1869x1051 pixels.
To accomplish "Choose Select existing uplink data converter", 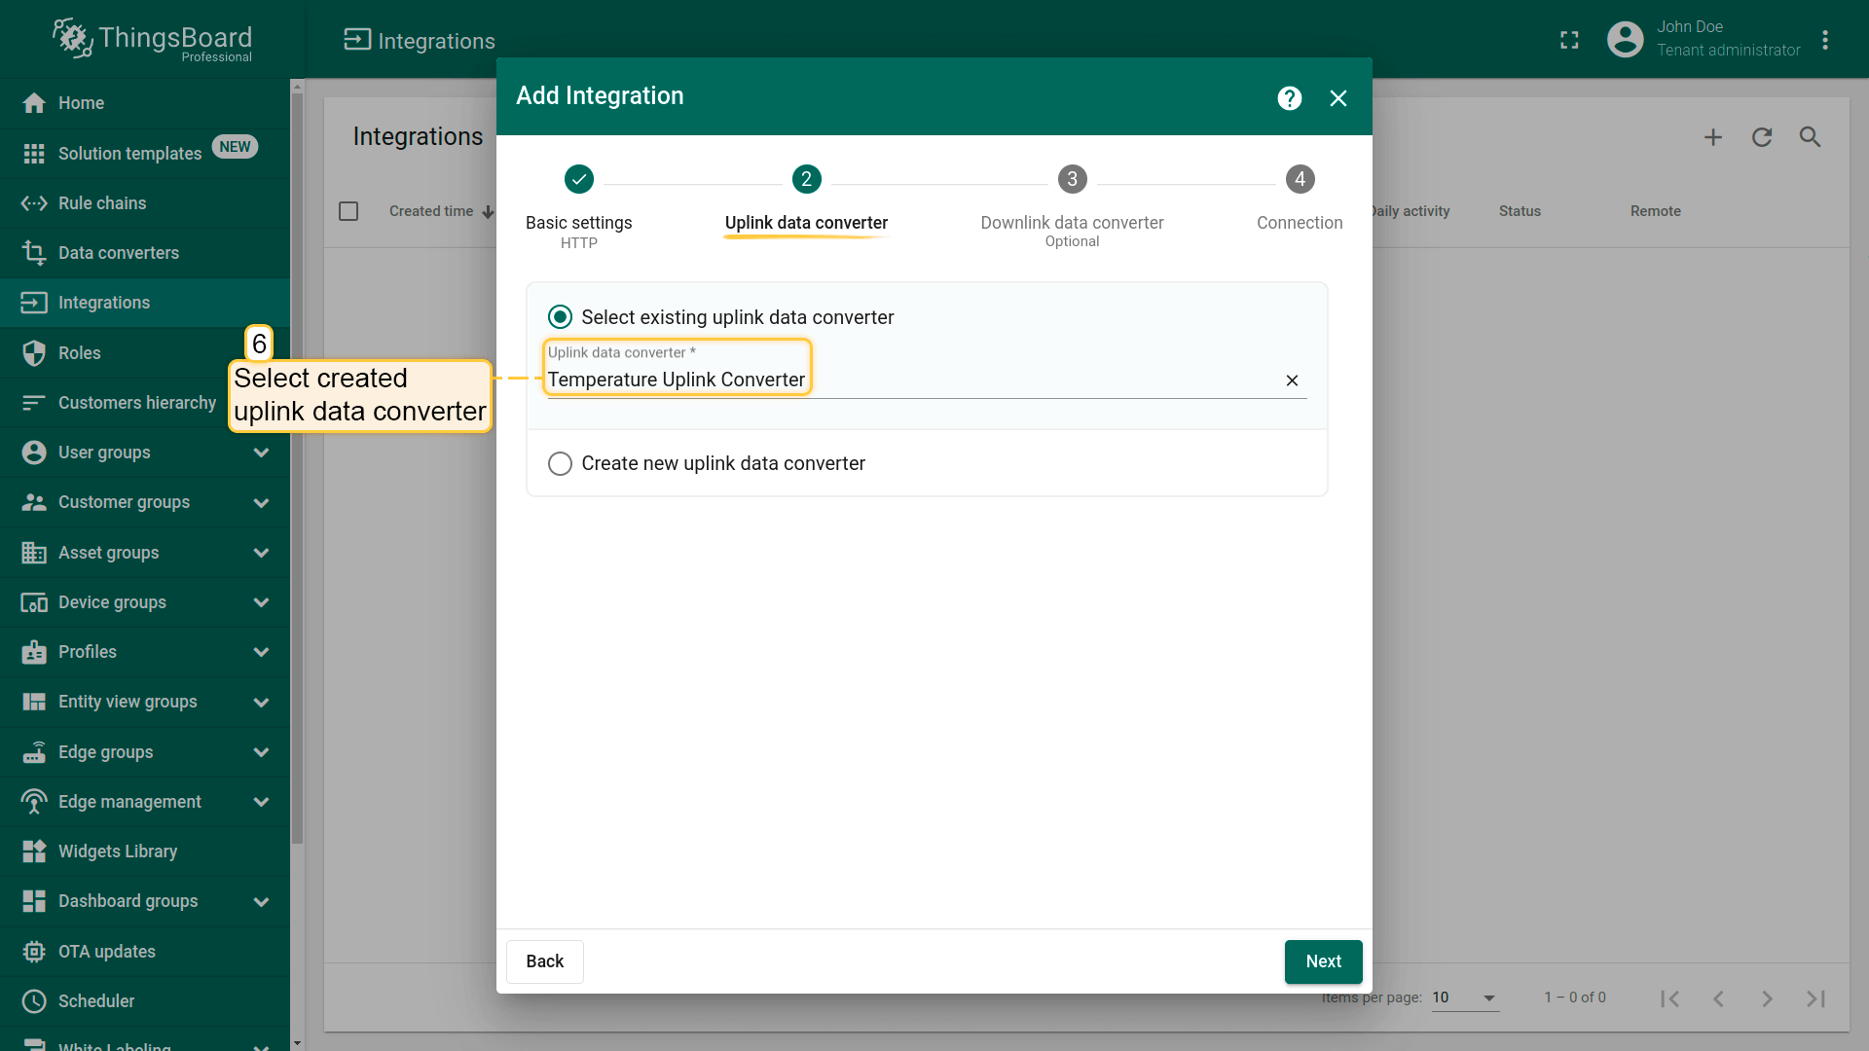I will point(560,317).
